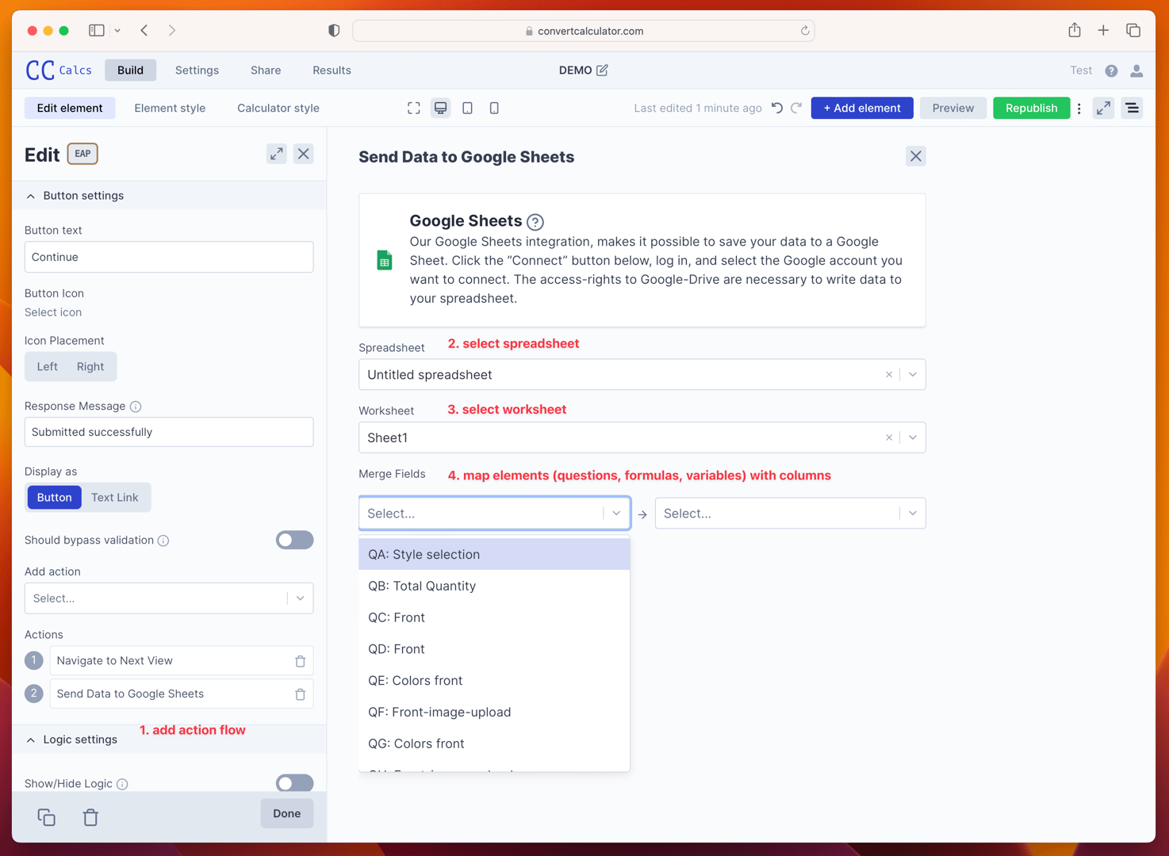
Task: Set icon placement to Right
Action: [90, 366]
